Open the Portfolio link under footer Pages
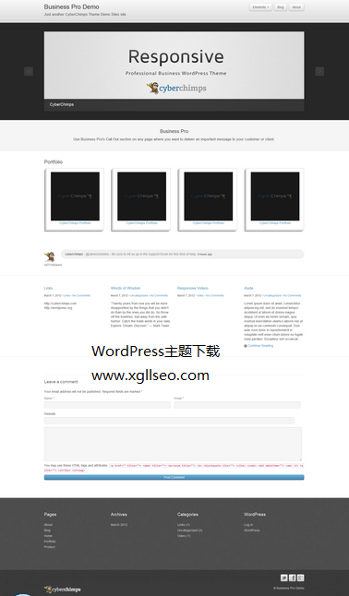The image size is (349, 596). (50, 542)
